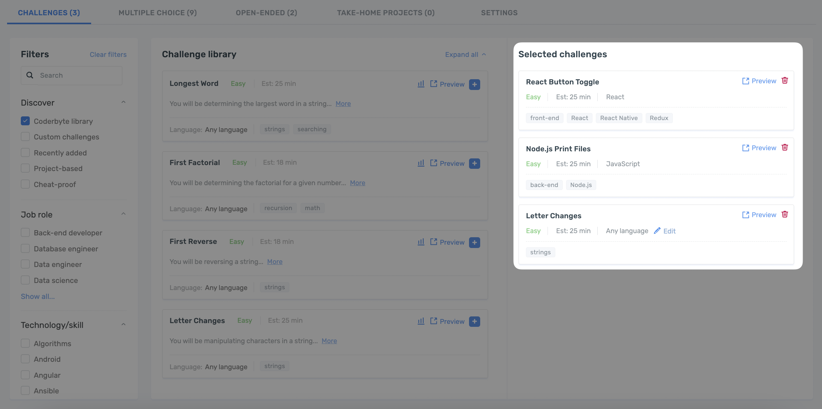822x409 pixels.
Task: Check Data engineer job role
Action: pos(25,264)
